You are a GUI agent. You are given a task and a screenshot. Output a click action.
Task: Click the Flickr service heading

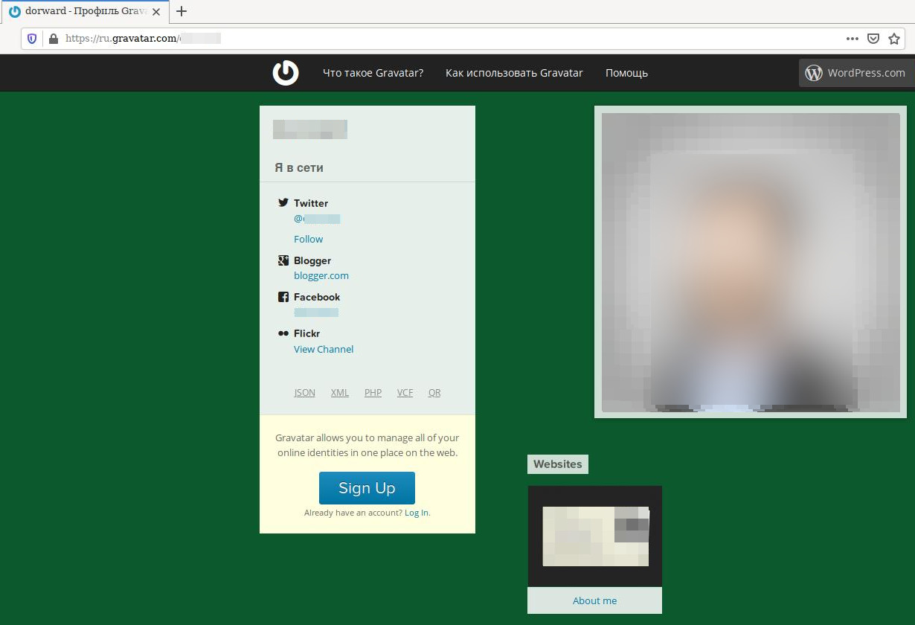[307, 333]
